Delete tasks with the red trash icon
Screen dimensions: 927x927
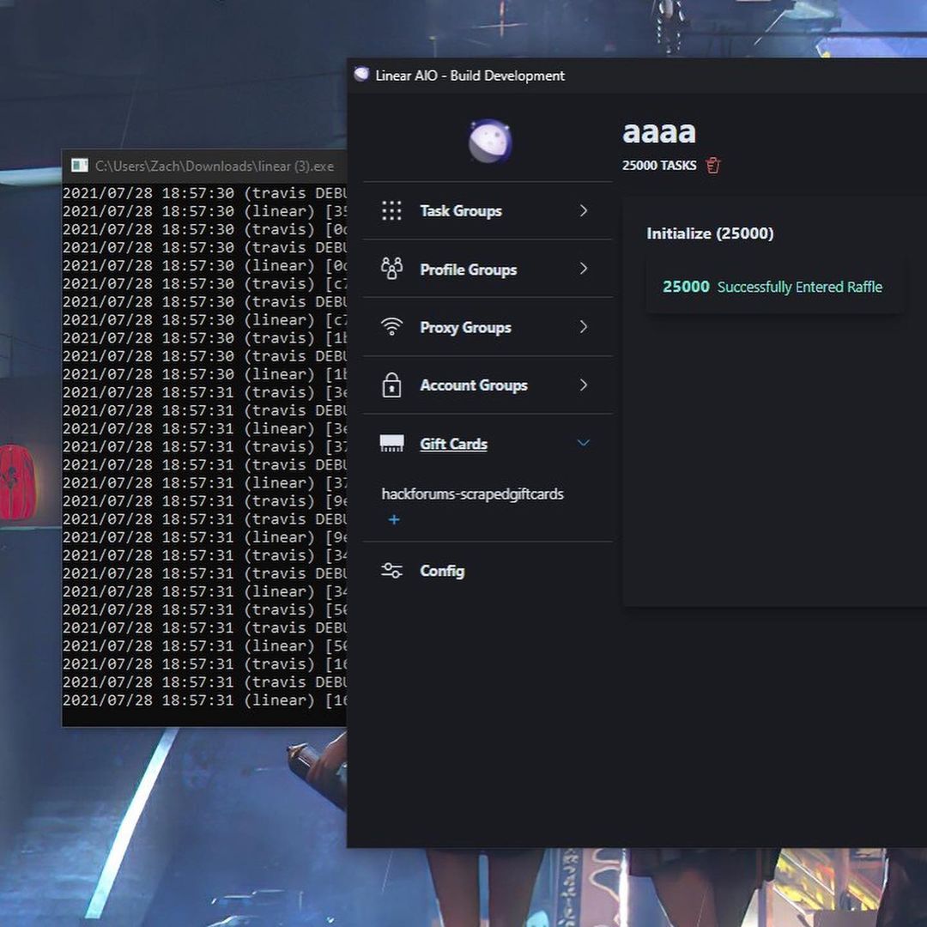tap(712, 166)
